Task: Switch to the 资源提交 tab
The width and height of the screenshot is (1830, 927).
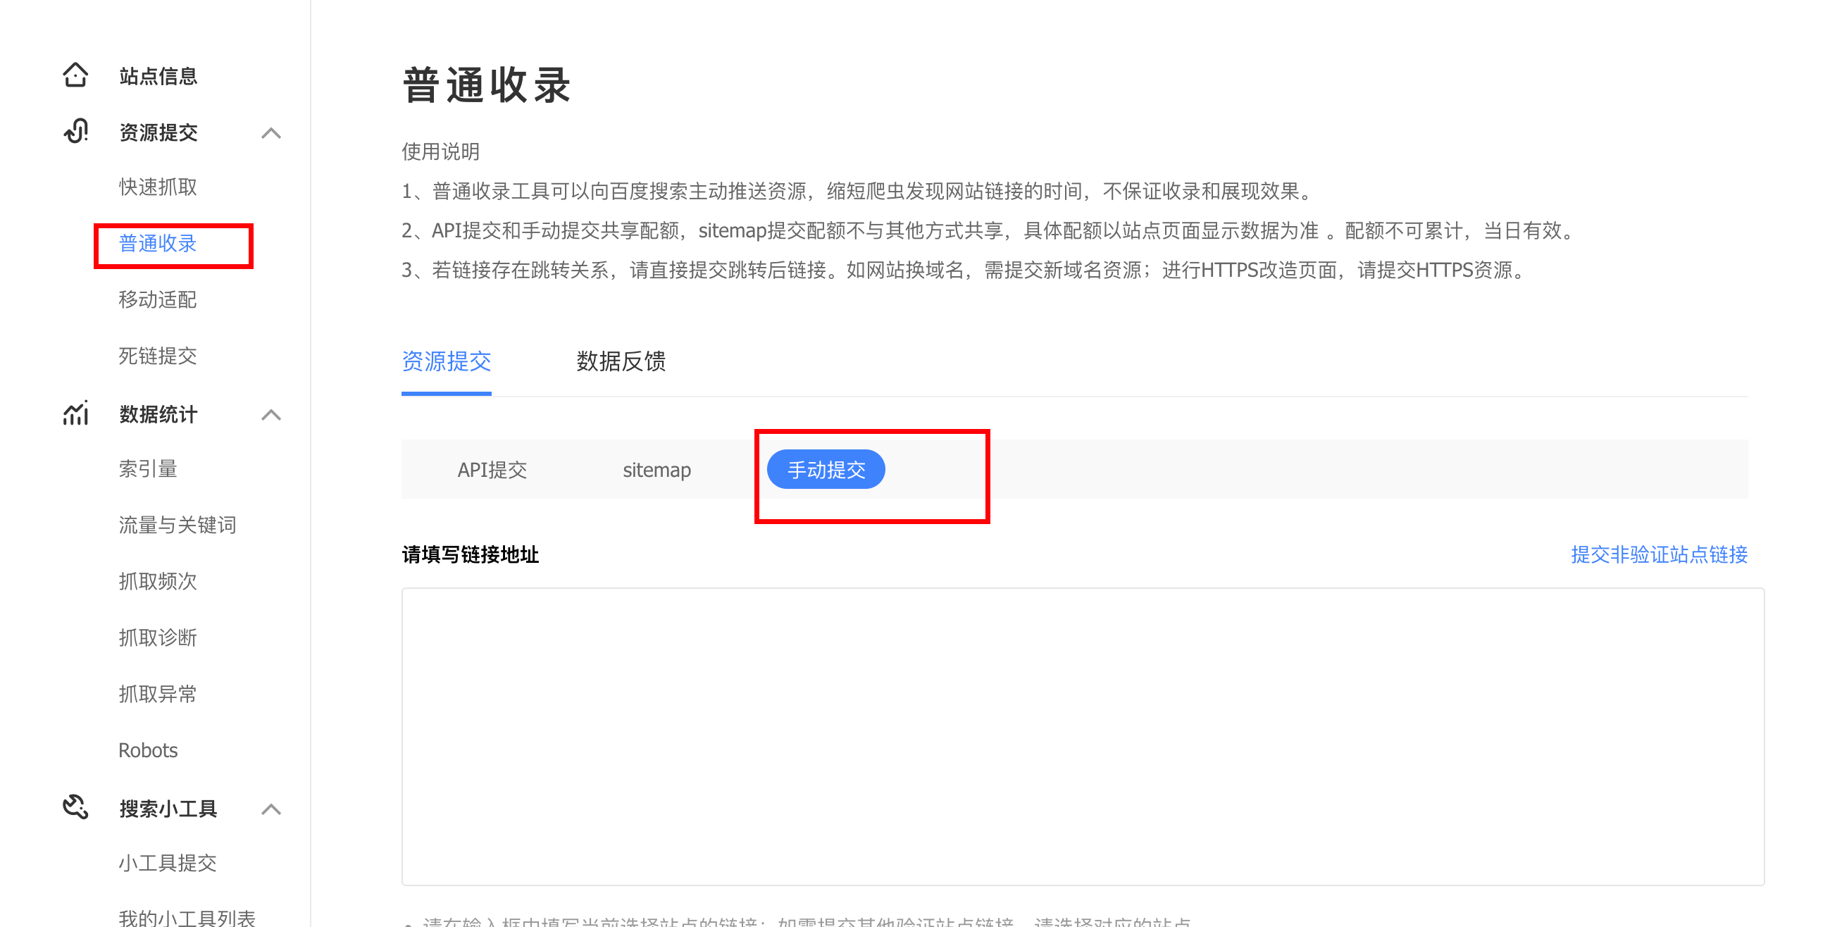Action: (446, 361)
